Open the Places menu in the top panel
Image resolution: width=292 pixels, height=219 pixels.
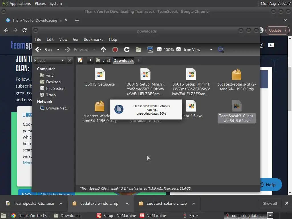(40, 3)
